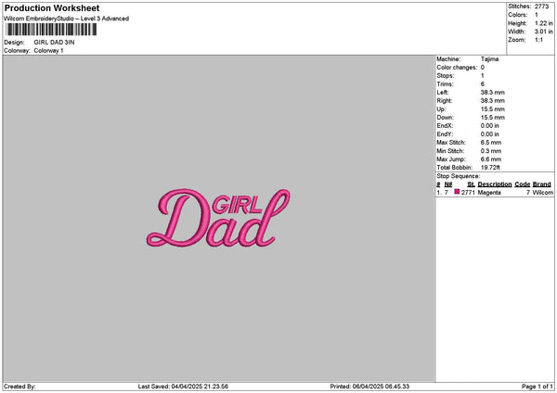
Task: Select the 'Production Worksheet' heading
Action: [52, 7]
